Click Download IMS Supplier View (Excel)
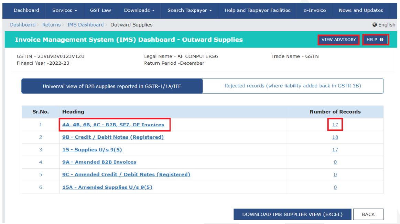Viewport: 400px width, 224px height. click(292, 214)
